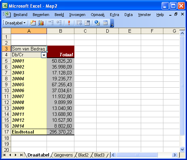Maximize the Excel application window
The image size is (187, 160).
[x=173, y=6]
